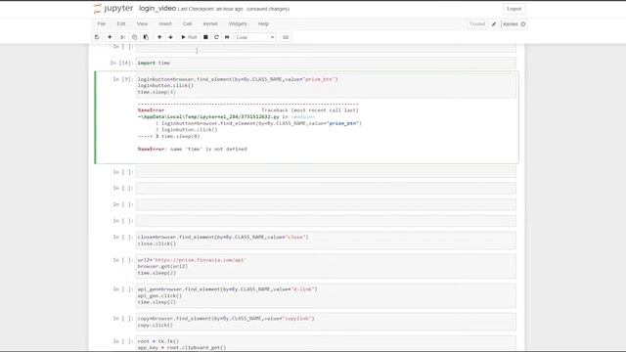Open the Insert menu

165,23
